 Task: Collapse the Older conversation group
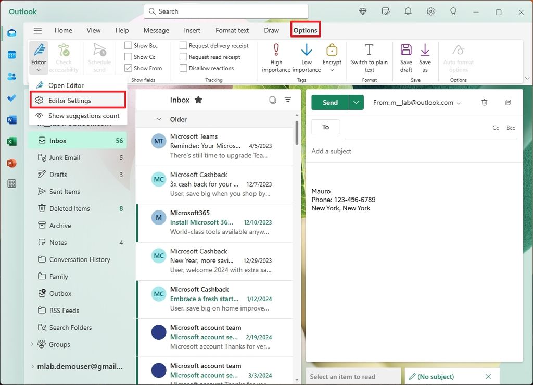pyautogui.click(x=160, y=119)
